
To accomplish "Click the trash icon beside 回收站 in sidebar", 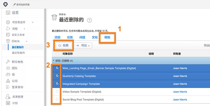I will [8, 41].
